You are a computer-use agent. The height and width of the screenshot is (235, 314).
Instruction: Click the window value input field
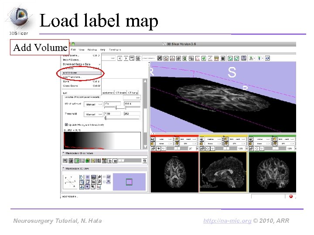pos(113,104)
